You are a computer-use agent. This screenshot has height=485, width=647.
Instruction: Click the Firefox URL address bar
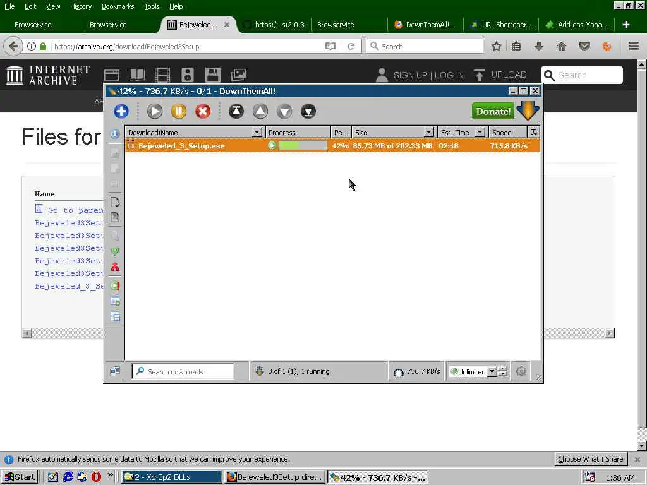187,47
